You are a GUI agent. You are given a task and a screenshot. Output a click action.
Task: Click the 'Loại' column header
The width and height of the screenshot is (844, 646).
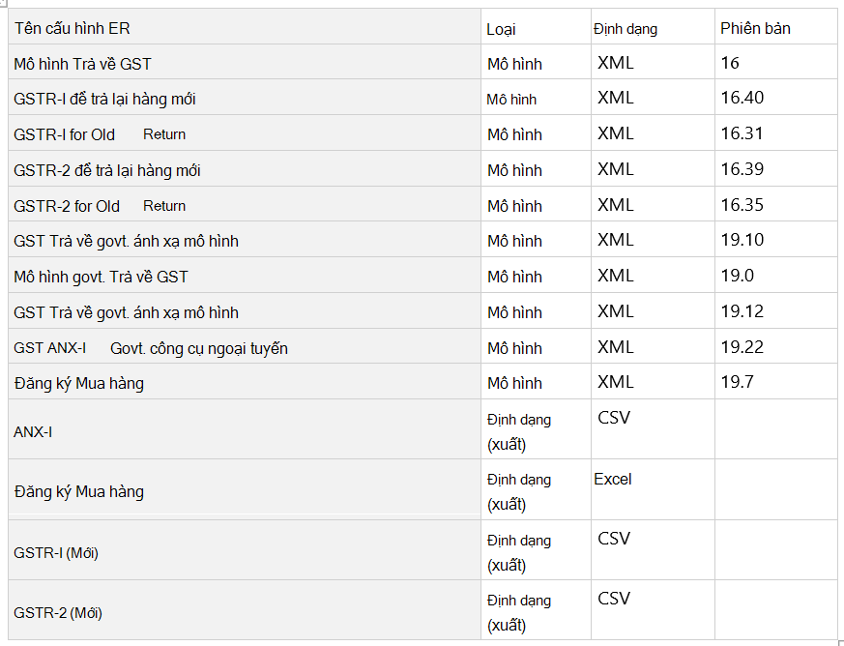pos(537,26)
